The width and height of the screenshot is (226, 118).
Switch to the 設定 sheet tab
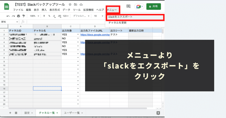coord(29,113)
